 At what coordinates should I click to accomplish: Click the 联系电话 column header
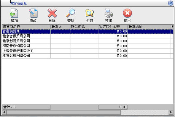[x=84, y=27]
